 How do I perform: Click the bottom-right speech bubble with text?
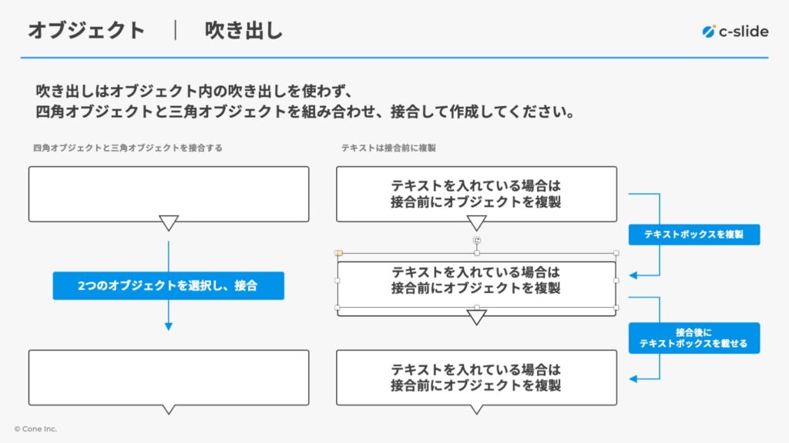[x=476, y=380]
